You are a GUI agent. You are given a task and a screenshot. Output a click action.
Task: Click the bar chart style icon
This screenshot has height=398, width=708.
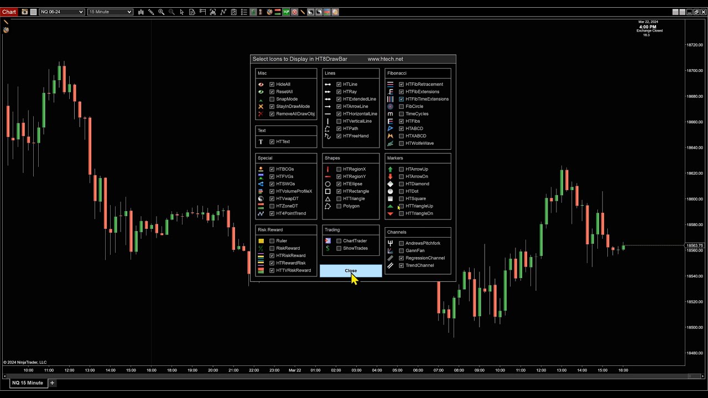coord(141,12)
